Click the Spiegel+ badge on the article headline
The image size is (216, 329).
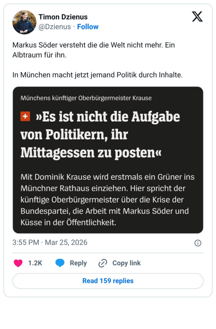point(25,117)
